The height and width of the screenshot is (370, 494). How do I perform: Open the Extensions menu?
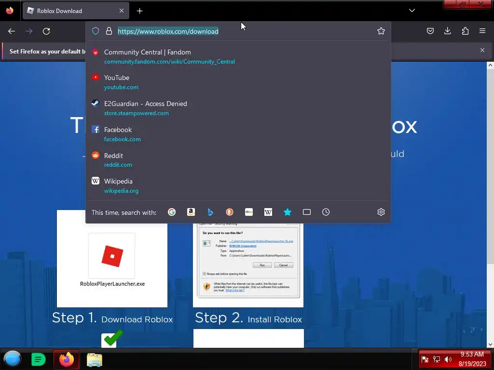(465, 31)
